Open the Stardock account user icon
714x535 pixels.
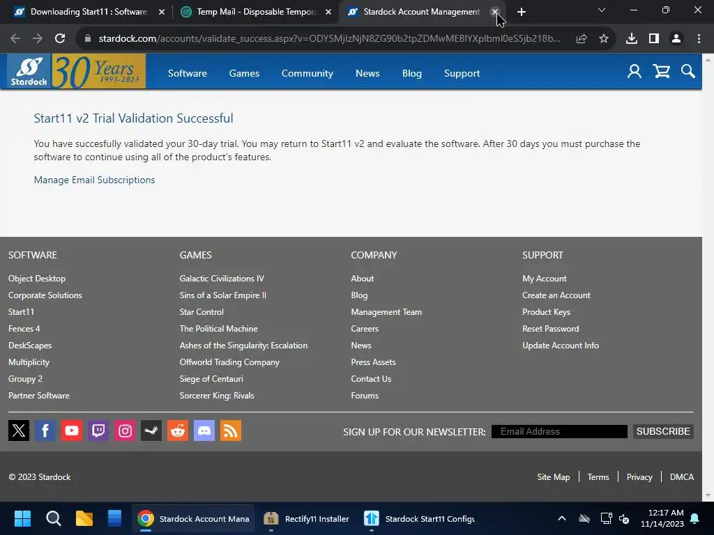[x=635, y=72]
